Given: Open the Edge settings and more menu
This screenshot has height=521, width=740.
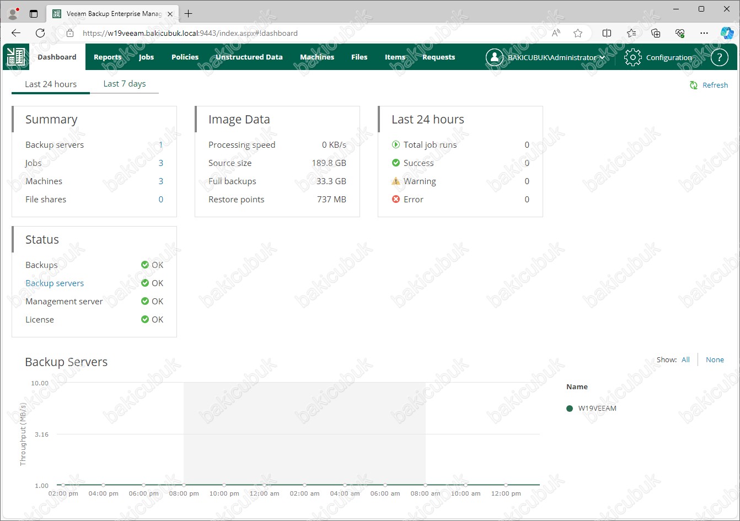Looking at the screenshot, I should tap(704, 33).
